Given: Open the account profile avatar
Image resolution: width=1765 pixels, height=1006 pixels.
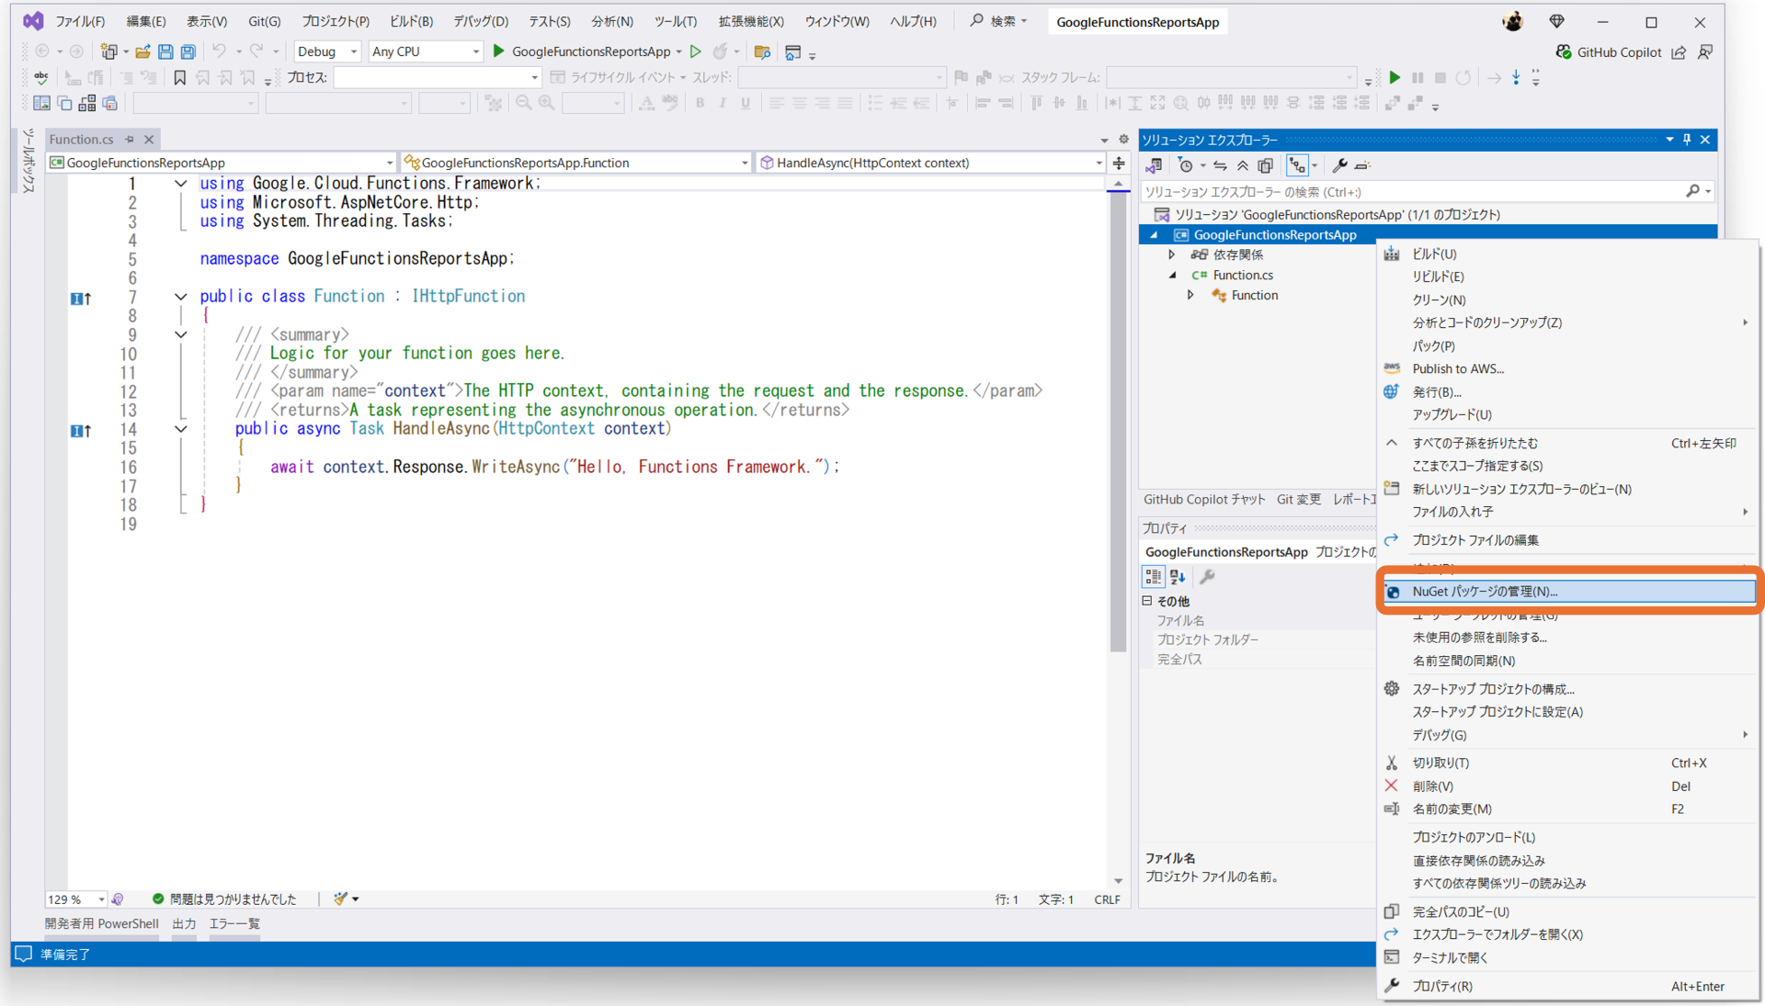Looking at the screenshot, I should pyautogui.click(x=1512, y=21).
